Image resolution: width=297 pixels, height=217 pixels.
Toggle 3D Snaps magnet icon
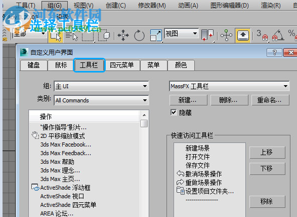(263, 35)
